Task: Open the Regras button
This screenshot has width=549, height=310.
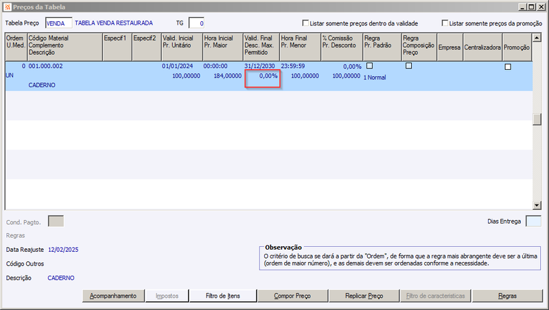Action: (x=507, y=296)
